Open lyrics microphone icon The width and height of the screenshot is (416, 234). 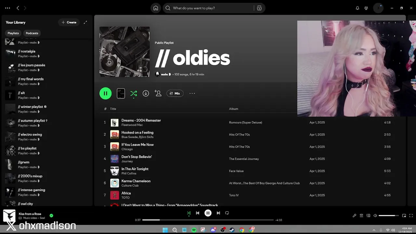[x=355, y=215]
